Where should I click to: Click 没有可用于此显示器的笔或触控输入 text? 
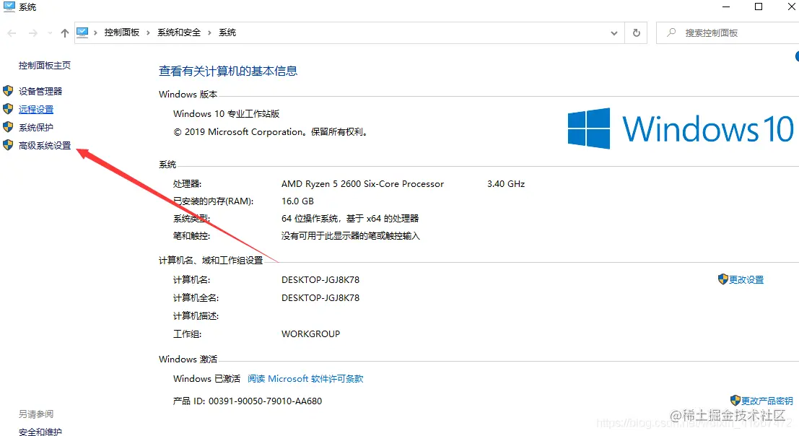351,236
